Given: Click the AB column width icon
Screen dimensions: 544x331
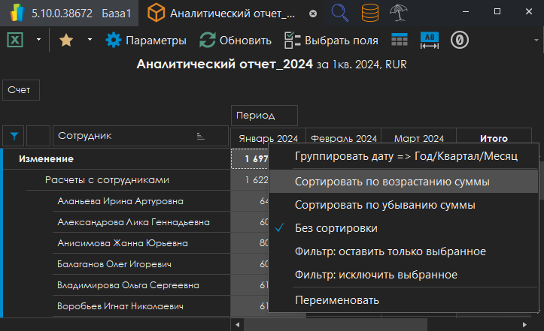Looking at the screenshot, I should point(429,41).
